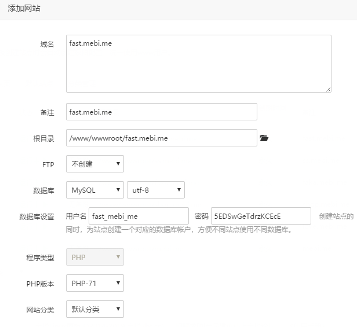Expand the PHP-71 version dropdown
Screen dimensions: 357x327
click(x=95, y=283)
